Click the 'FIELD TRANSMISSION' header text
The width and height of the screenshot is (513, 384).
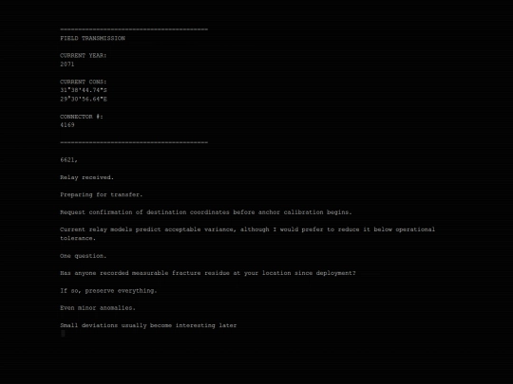pyautogui.click(x=92, y=38)
